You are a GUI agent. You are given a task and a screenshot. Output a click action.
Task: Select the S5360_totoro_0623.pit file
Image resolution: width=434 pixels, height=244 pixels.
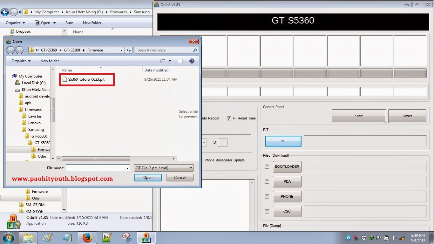[86, 79]
